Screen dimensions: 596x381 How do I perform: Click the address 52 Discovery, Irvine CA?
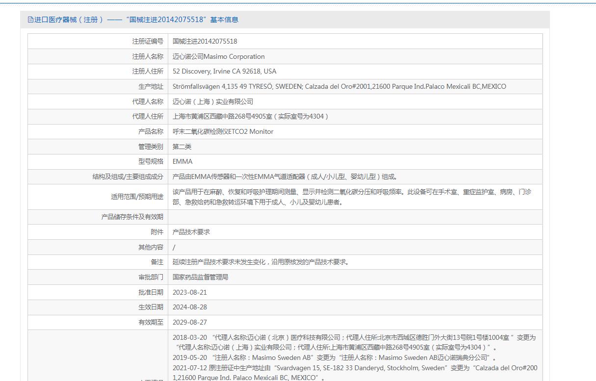pyautogui.click(x=224, y=72)
